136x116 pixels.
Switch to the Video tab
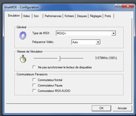tap(26, 16)
